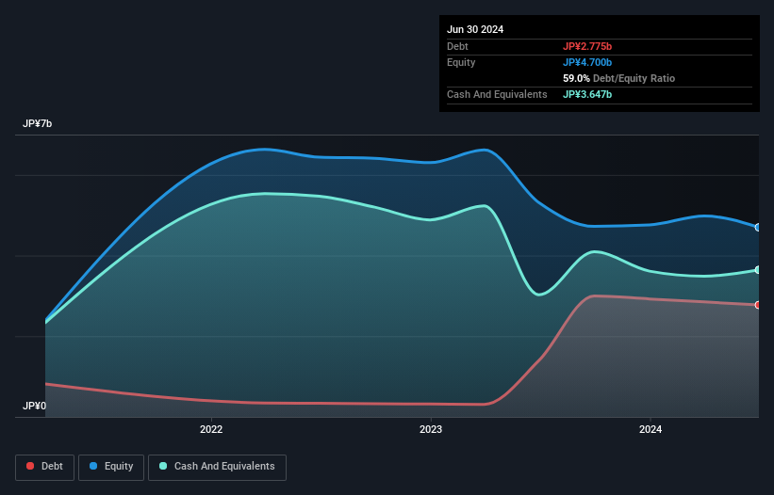
Task: Toggle Cash And Equivalents legend button
Action: tap(217, 467)
